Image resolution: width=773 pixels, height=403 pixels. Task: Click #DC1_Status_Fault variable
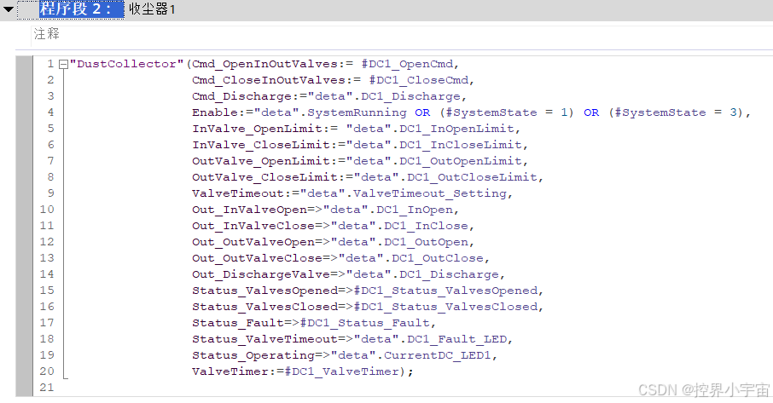(365, 324)
